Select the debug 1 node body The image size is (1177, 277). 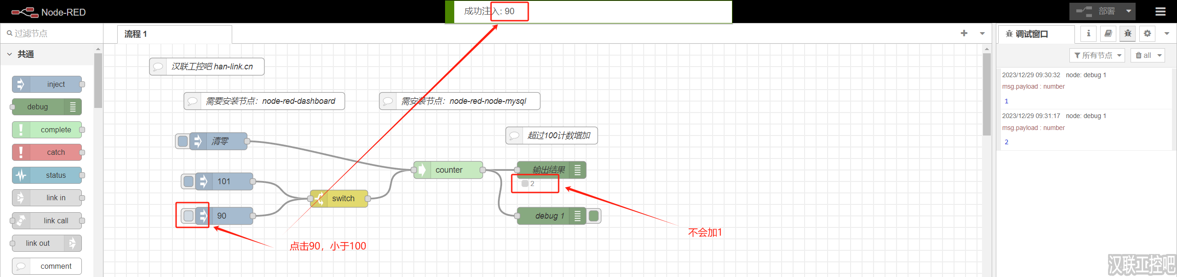click(552, 216)
